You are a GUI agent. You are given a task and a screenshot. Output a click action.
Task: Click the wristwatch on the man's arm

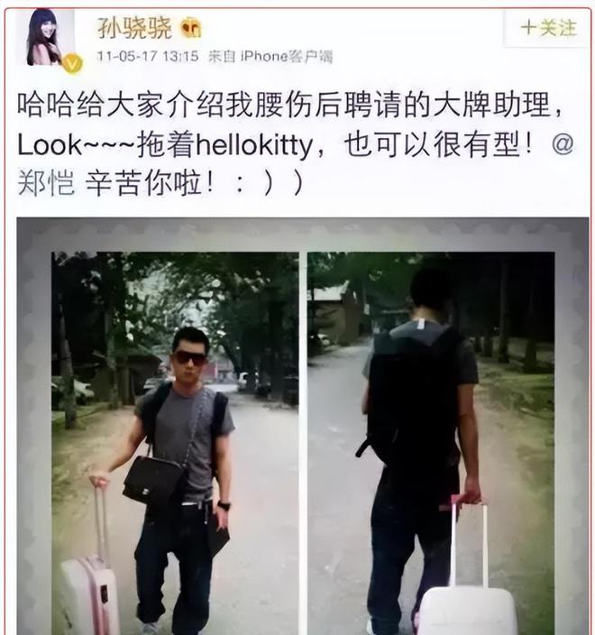click(224, 505)
